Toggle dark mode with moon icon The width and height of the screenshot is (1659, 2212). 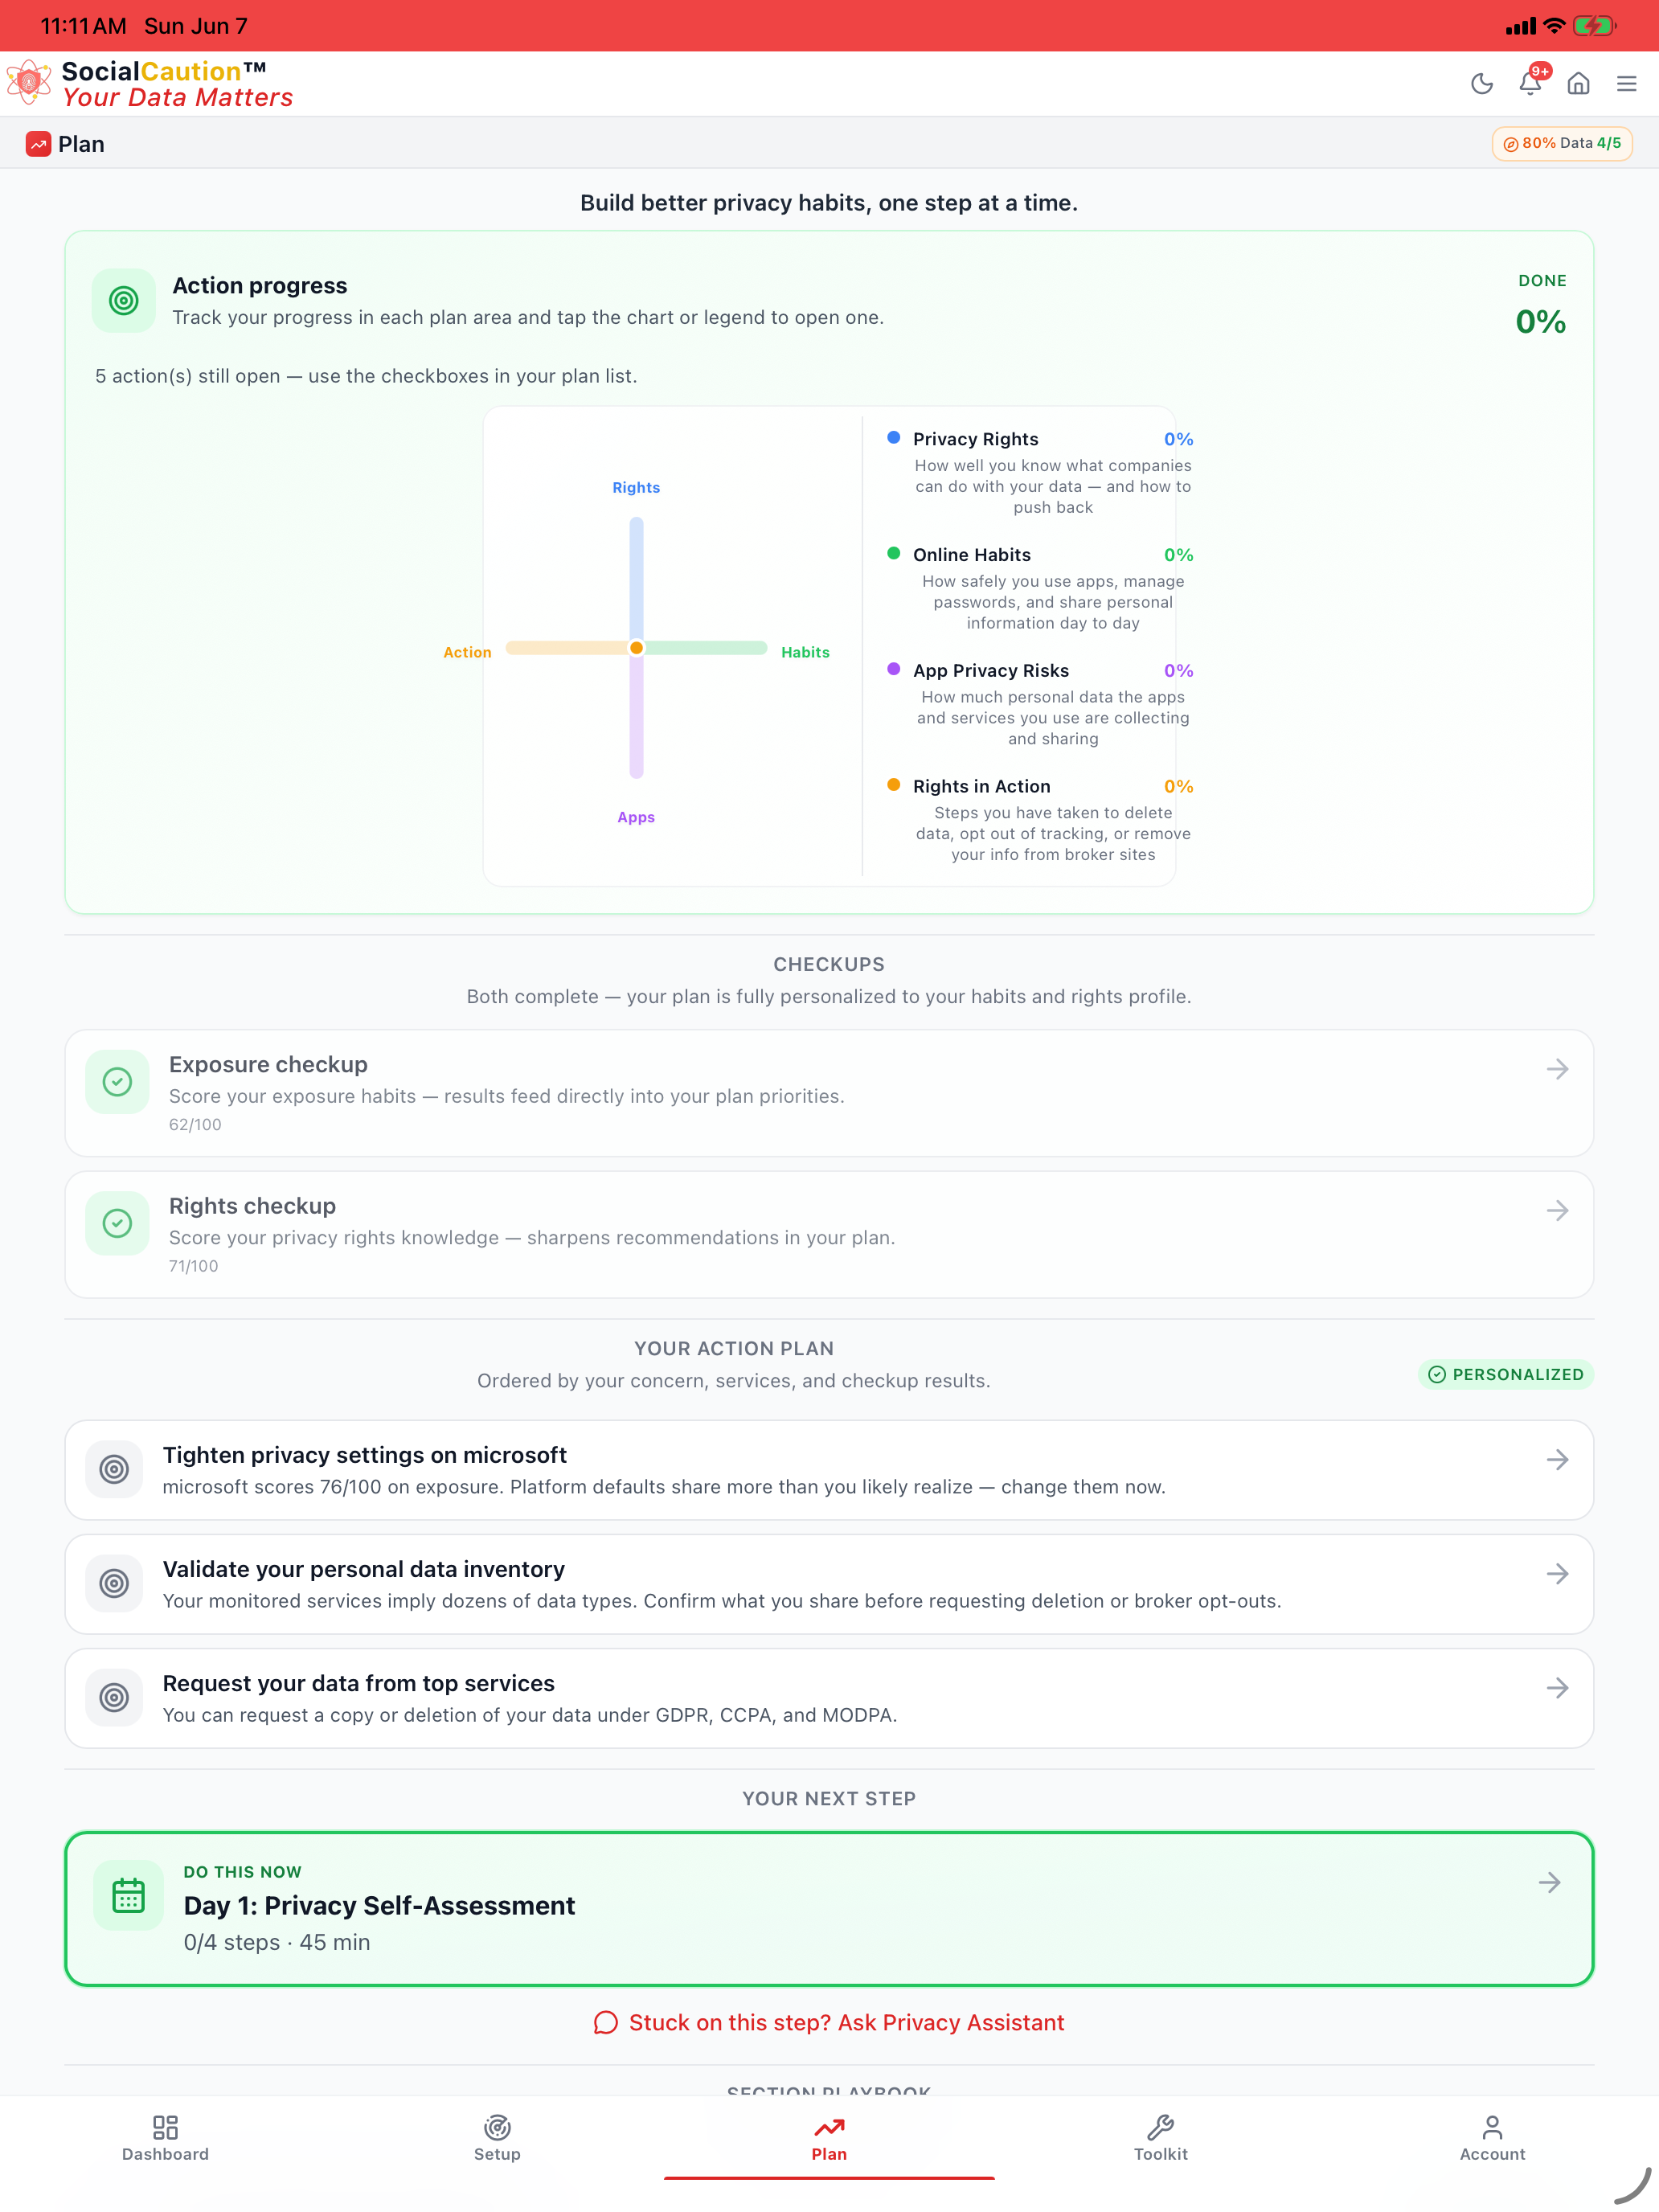pos(1482,84)
